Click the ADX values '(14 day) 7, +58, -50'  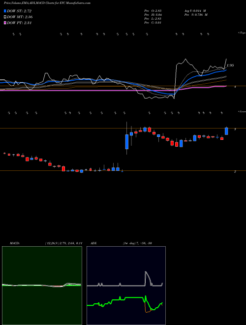point(136,243)
